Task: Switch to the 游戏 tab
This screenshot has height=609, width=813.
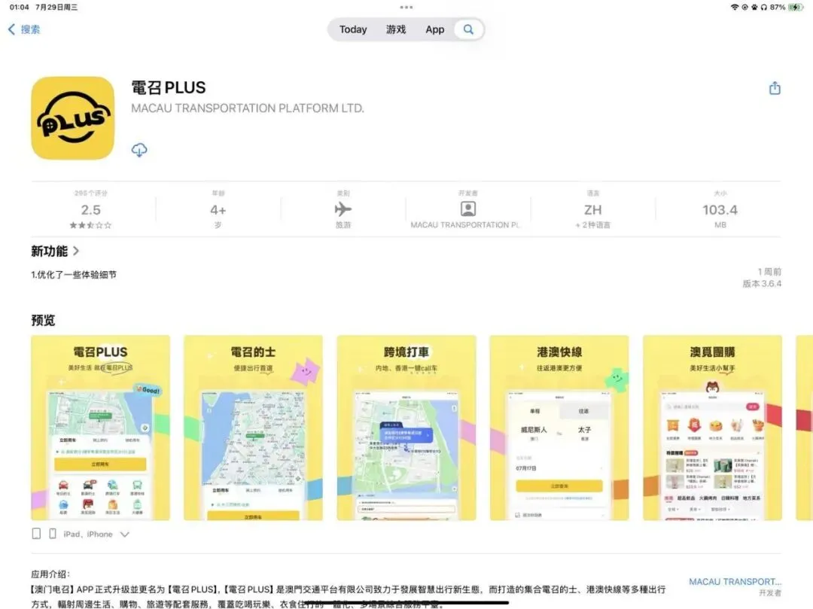Action: click(396, 29)
